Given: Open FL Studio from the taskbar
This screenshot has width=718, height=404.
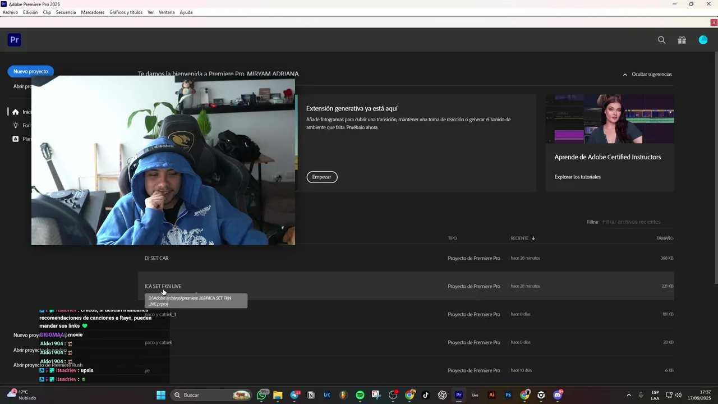Looking at the screenshot, I should (x=343, y=395).
